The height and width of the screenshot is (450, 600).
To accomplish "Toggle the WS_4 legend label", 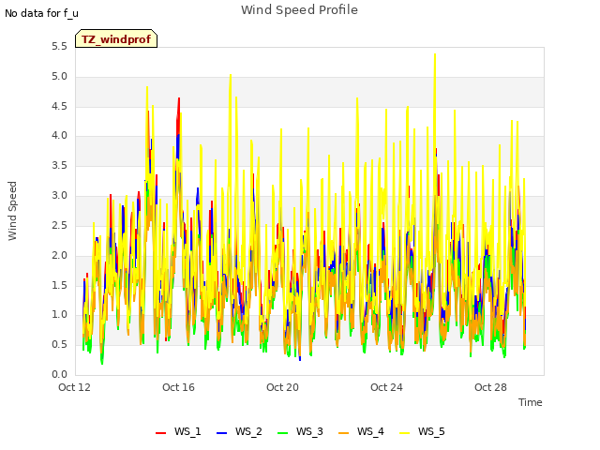I will tap(370, 431).
